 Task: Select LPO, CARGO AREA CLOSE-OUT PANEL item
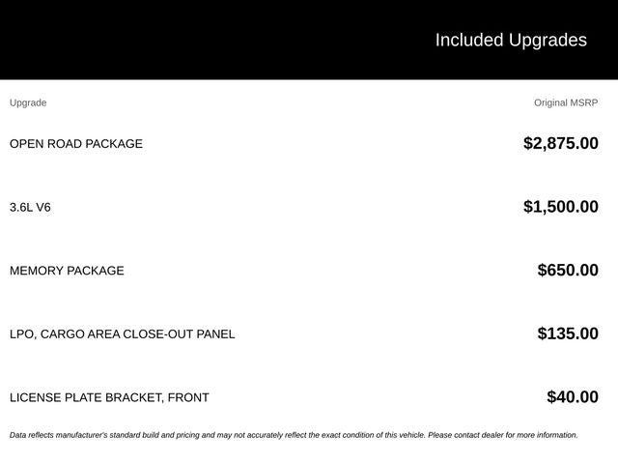pos(123,334)
